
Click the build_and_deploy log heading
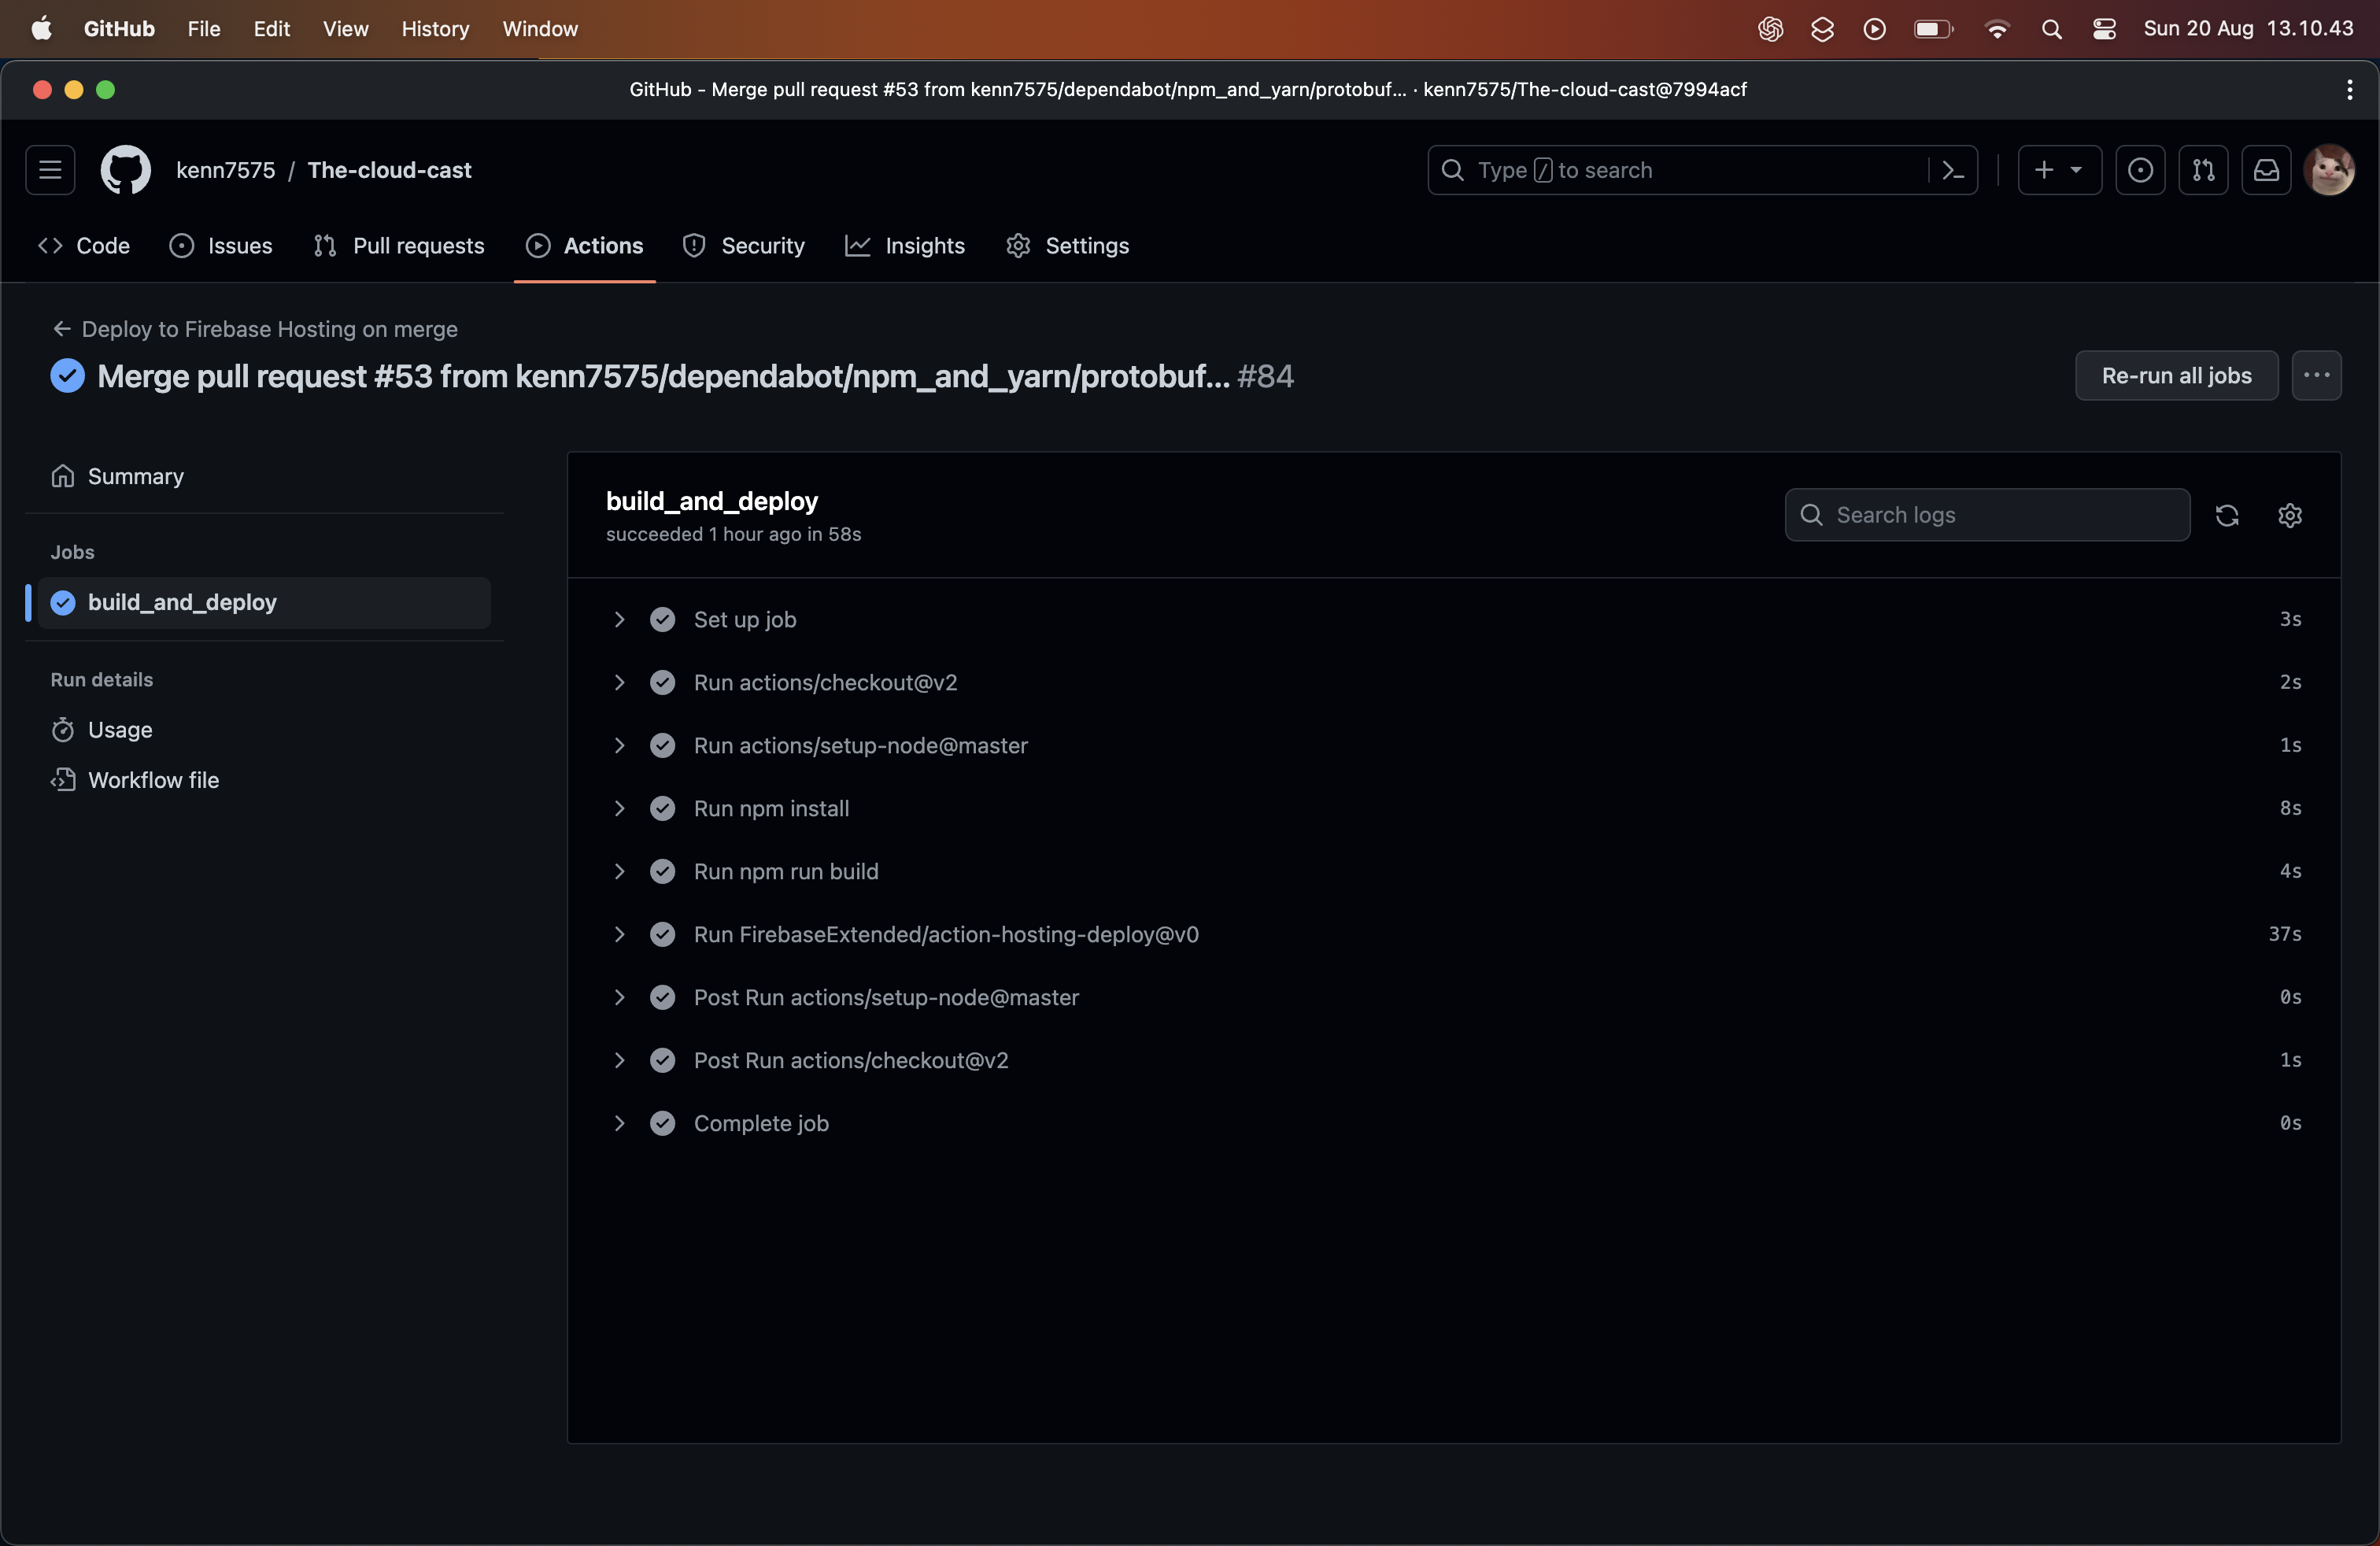711,501
